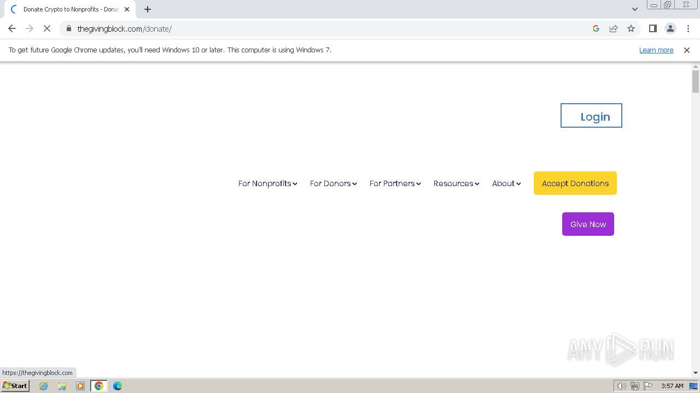Dismiss the Chrome update notification bar
Viewport: 700px width, 393px height.
click(687, 50)
